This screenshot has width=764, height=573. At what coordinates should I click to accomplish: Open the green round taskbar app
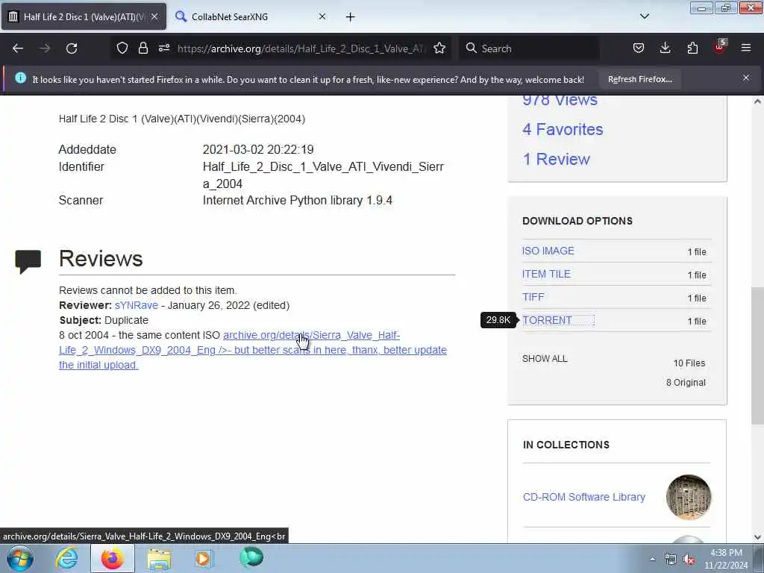(x=251, y=557)
